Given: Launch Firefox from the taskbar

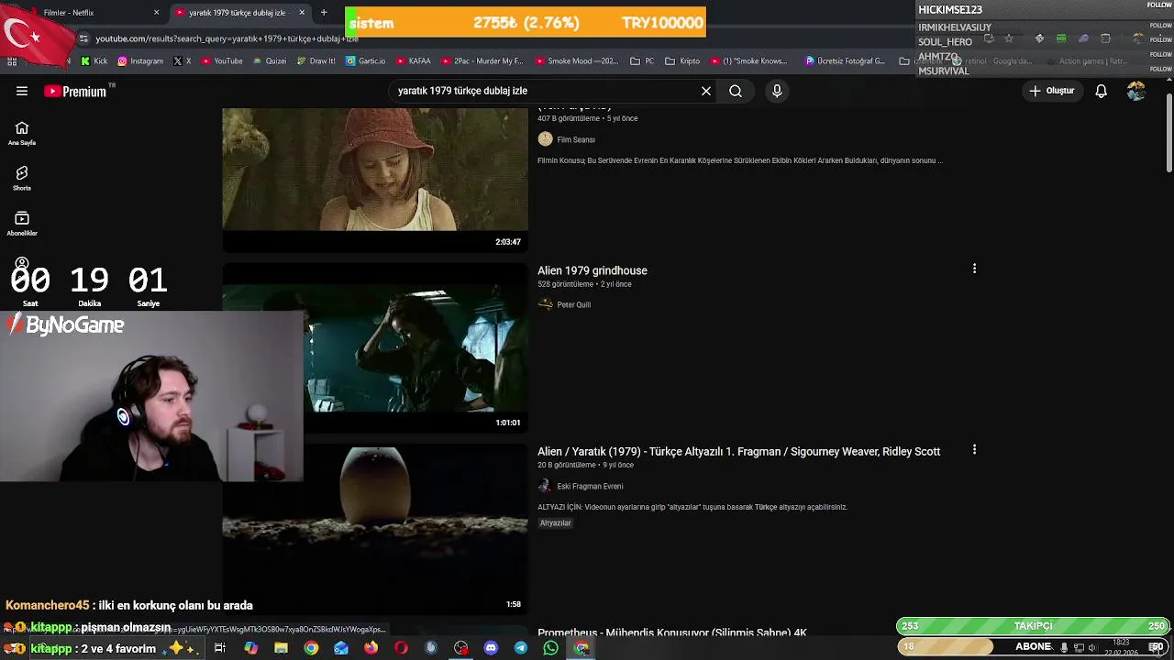Looking at the screenshot, I should click(371, 648).
